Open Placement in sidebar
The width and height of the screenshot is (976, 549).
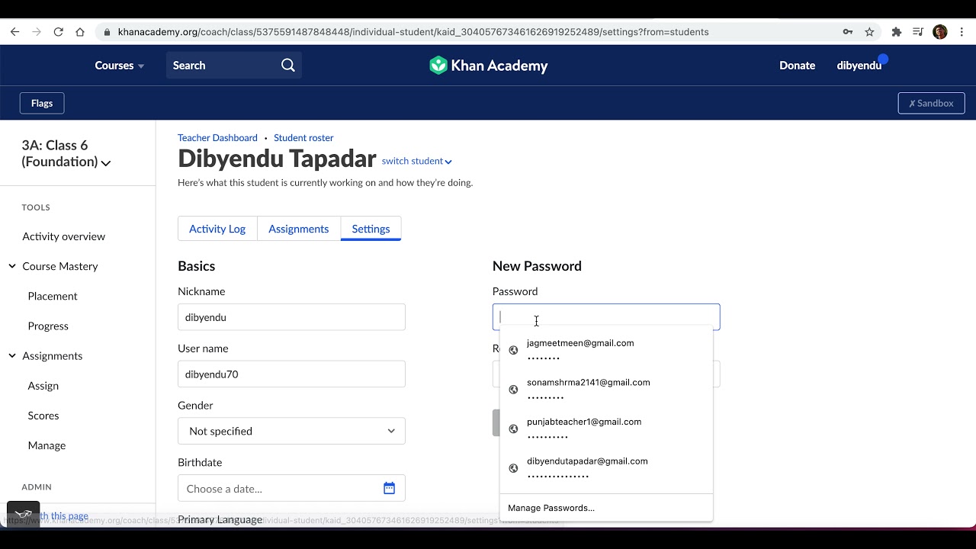53,296
